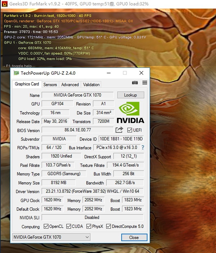Viewport: 216px width, 253px height.
Task: Open the GPU-Z hamburger menu
Action: 145,83
